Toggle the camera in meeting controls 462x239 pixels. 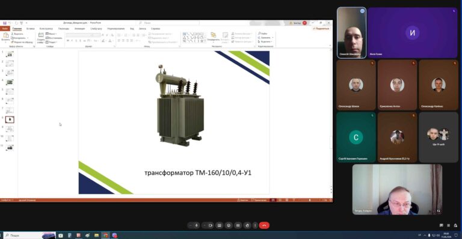[x=211, y=225]
